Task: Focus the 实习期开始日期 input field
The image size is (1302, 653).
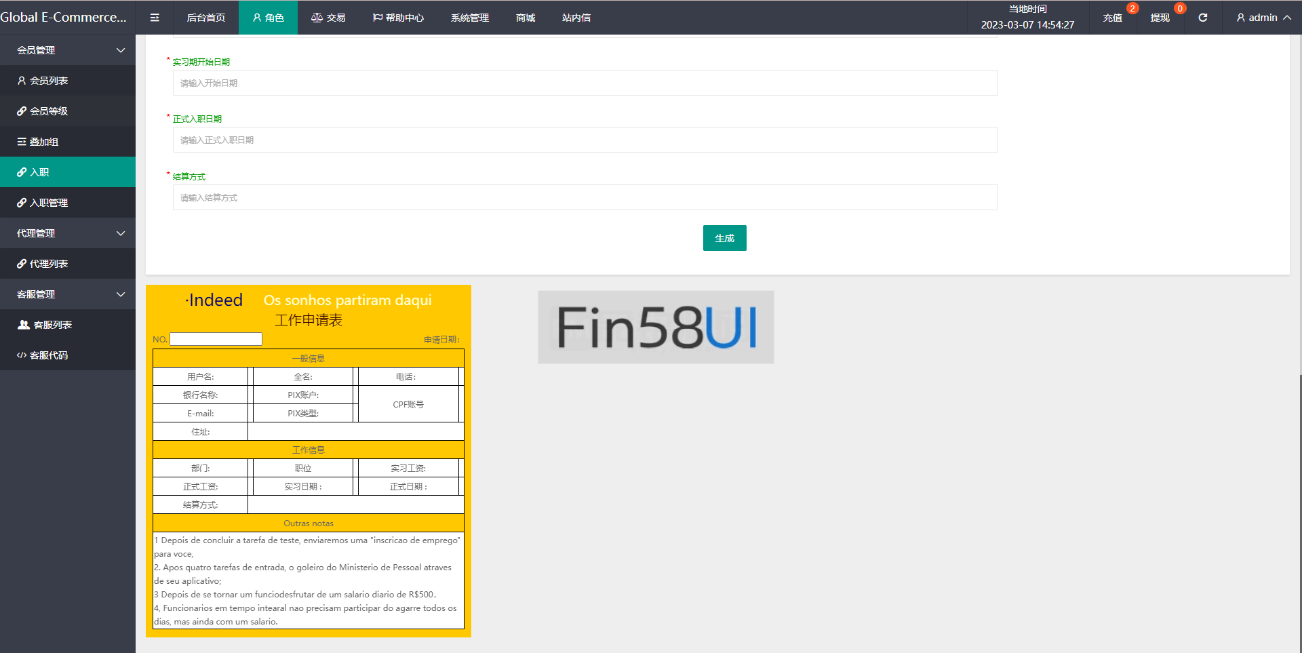Action: click(585, 83)
